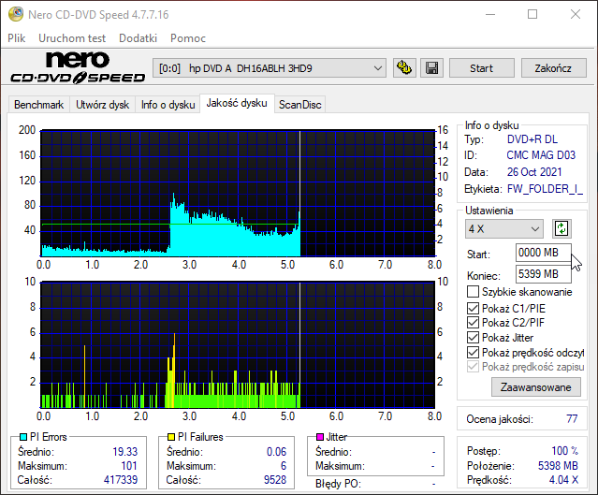This screenshot has width=598, height=495.
Task: Open the drive options icon next to drive selector
Action: click(404, 68)
